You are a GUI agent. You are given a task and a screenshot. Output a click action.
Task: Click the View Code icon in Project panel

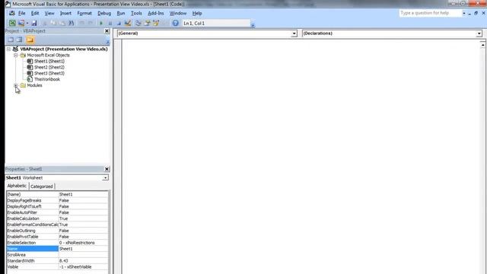(11, 40)
